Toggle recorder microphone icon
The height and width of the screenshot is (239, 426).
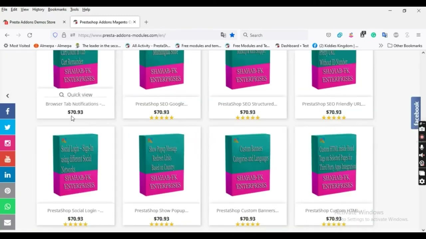point(422,147)
